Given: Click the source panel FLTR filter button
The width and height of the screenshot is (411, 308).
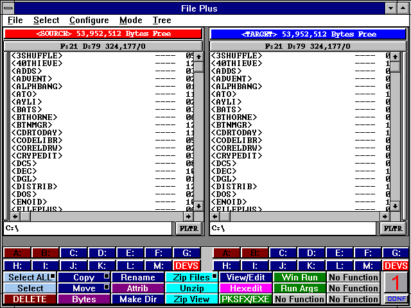Looking at the screenshot, I should click(x=188, y=228).
